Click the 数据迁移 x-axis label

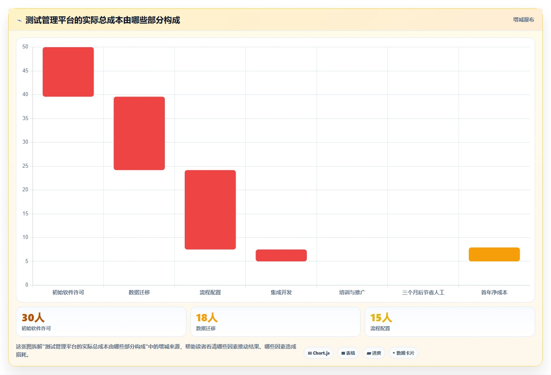pos(139,292)
